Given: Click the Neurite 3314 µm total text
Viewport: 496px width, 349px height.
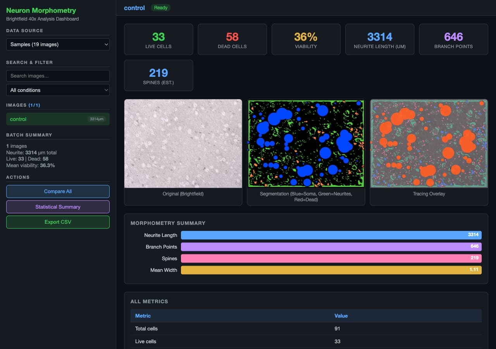Looking at the screenshot, I should point(31,152).
